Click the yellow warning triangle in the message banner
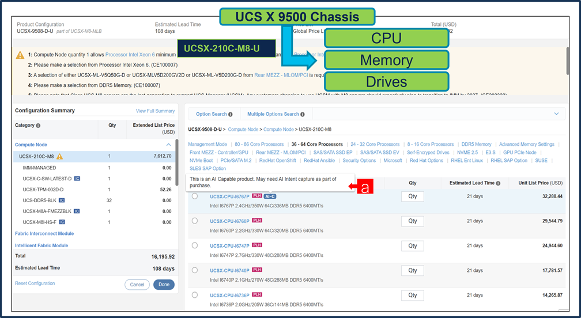Screen dimensions: 581x318 coord(20,55)
